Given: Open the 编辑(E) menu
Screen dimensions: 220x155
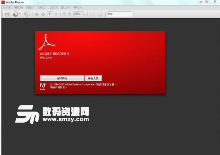Looking at the screenshot, I should tap(18, 7).
